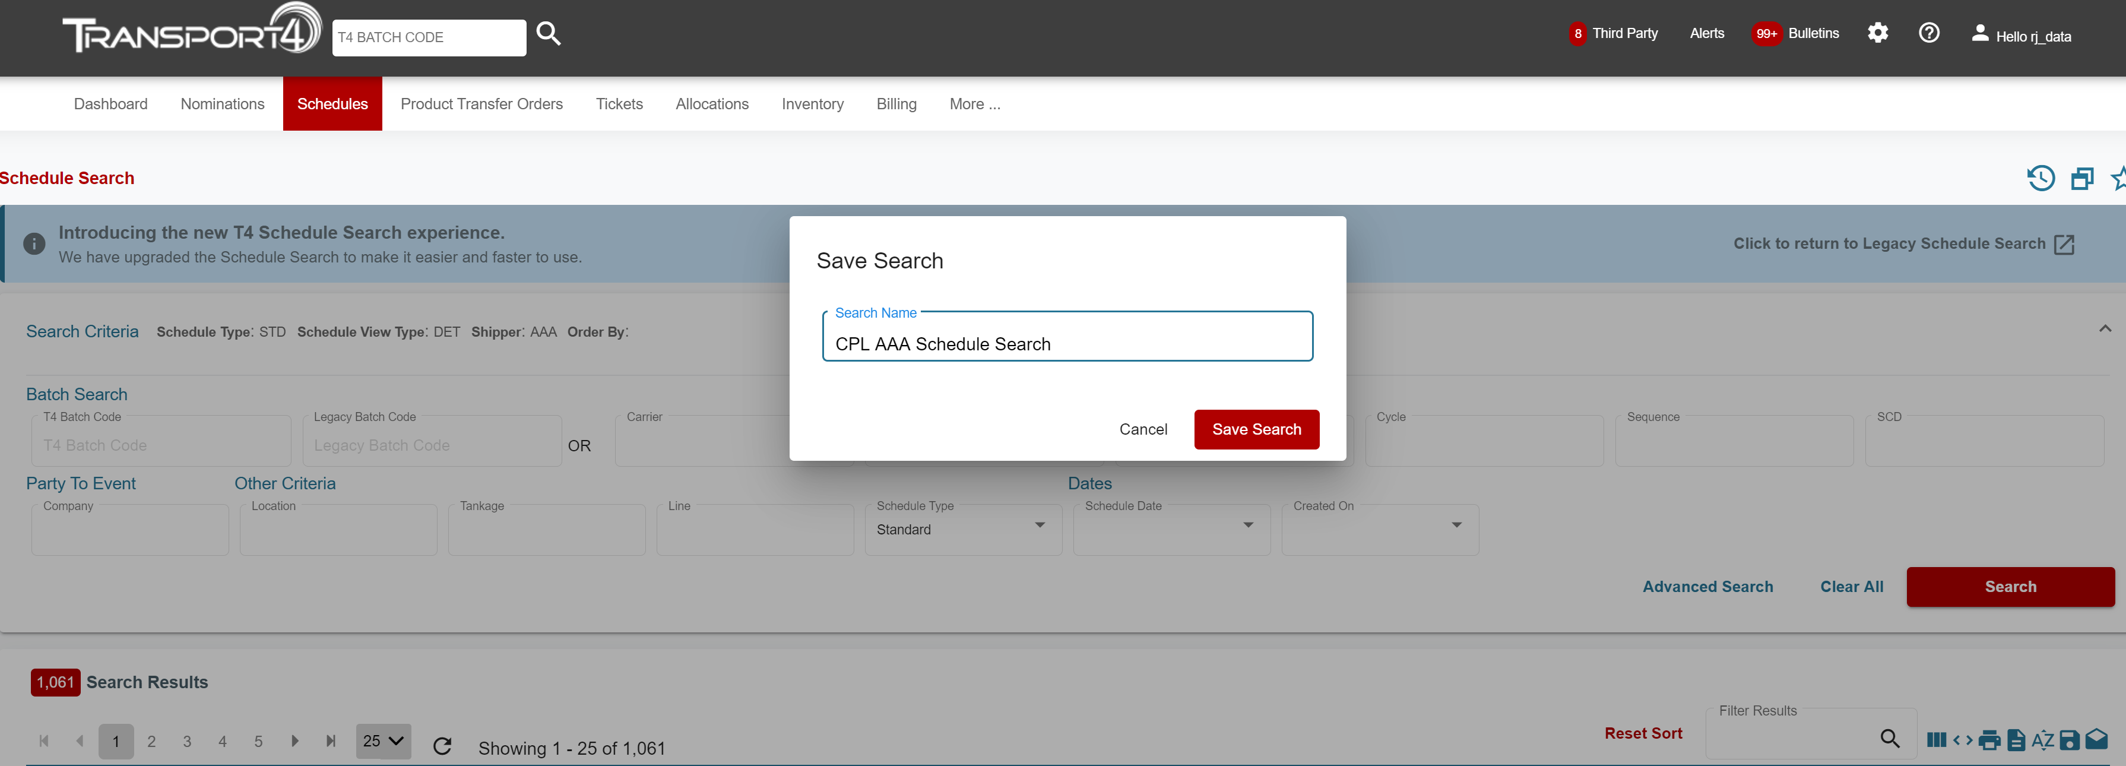Screen dimensions: 2126x766
Task: Click the open envelope email icon
Action: [x=2096, y=739]
